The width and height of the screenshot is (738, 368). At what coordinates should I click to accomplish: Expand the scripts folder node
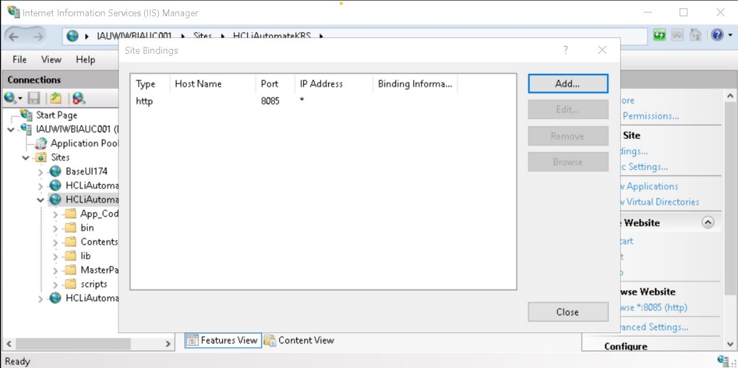point(56,284)
